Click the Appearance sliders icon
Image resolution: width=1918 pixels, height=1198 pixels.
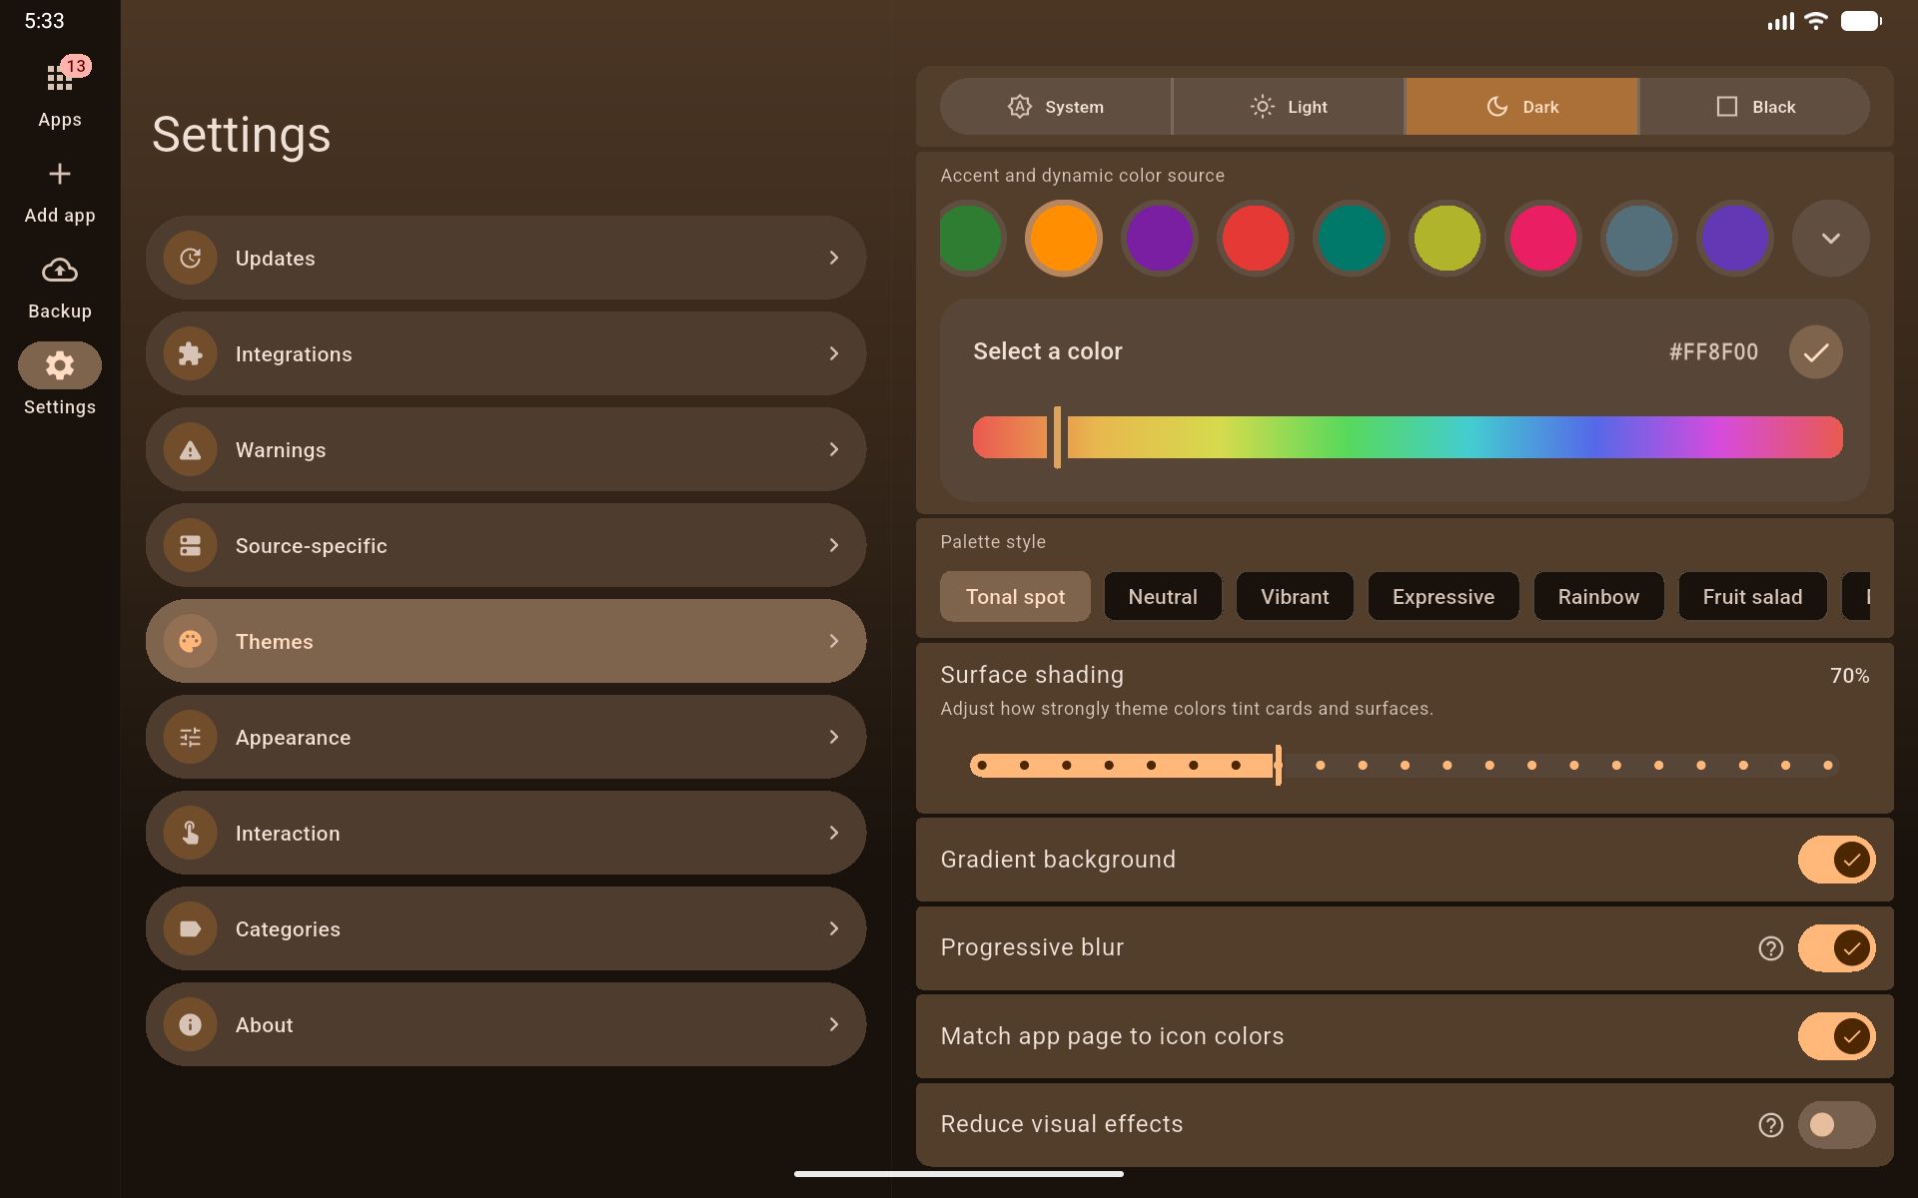click(x=190, y=737)
